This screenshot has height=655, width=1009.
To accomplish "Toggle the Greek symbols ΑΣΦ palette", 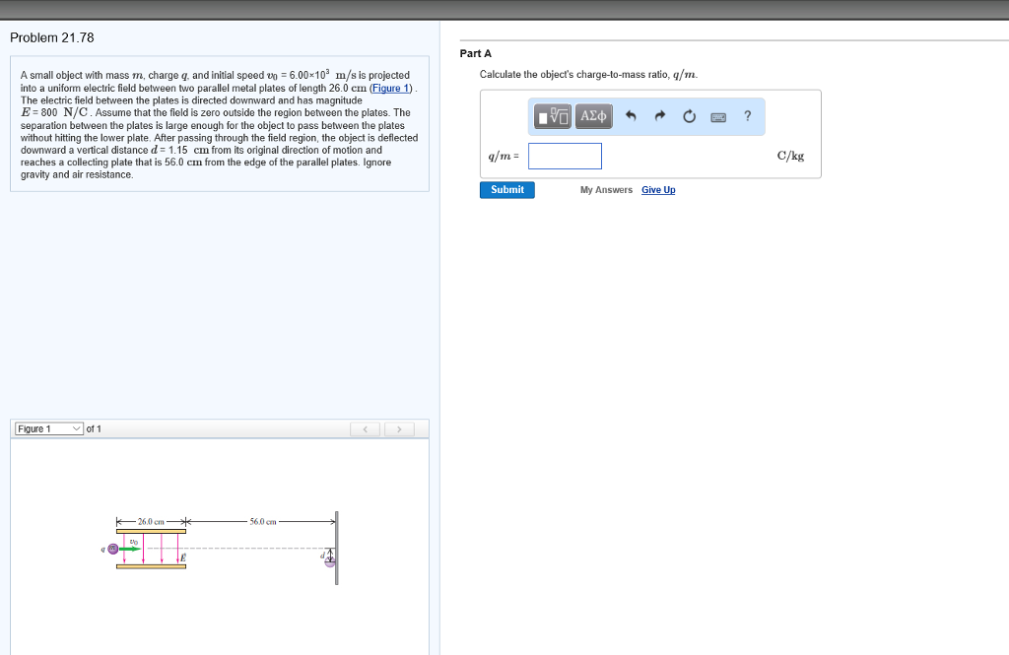I will [x=592, y=116].
